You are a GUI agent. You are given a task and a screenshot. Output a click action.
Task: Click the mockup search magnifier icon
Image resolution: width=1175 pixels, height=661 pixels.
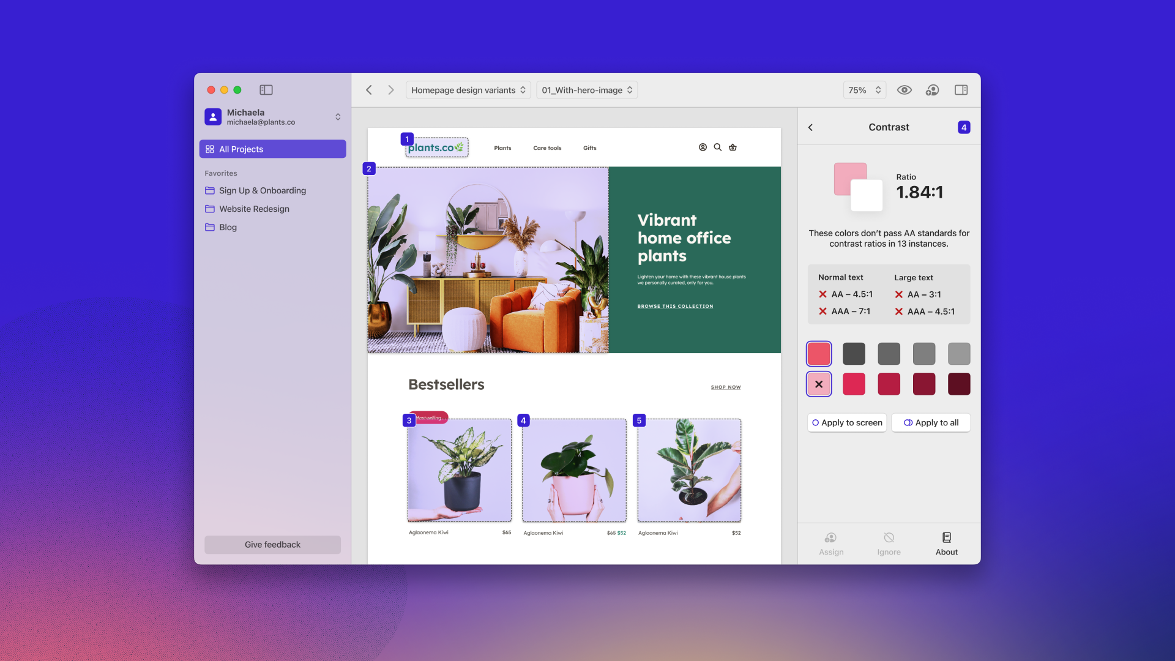(718, 148)
